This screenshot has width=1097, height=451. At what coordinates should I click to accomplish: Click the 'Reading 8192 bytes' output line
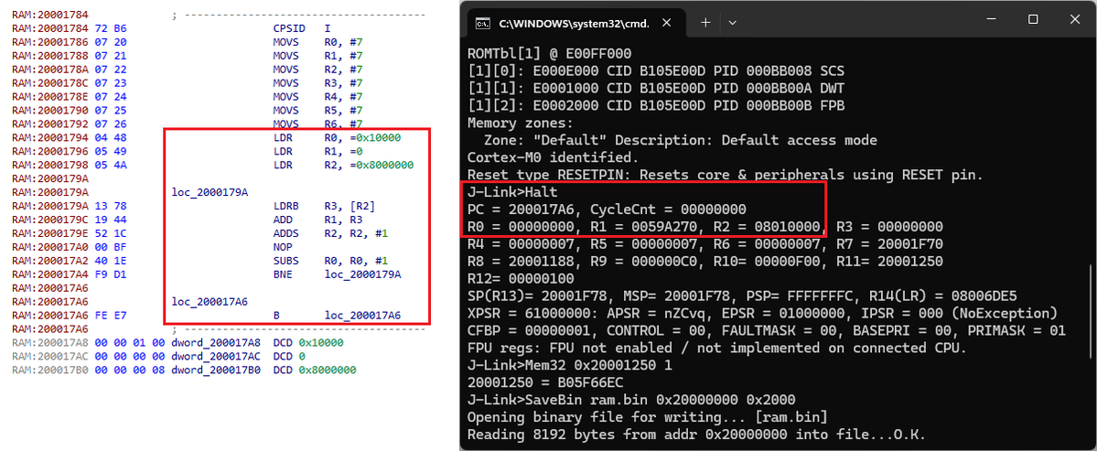(x=696, y=435)
